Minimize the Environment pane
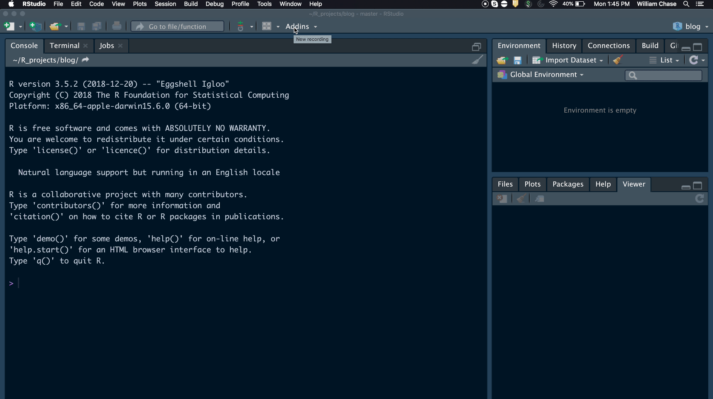The height and width of the screenshot is (399, 713). (x=686, y=48)
